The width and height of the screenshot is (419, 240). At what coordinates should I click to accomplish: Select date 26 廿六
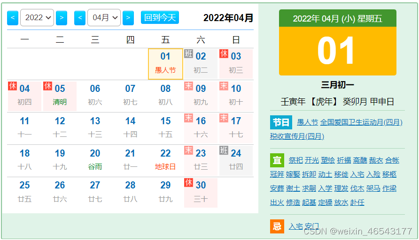(x=60, y=193)
